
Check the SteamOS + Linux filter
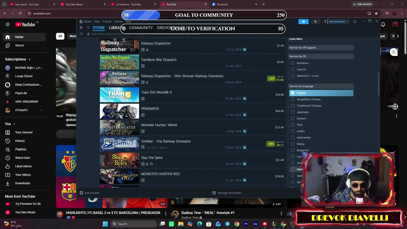(293, 76)
